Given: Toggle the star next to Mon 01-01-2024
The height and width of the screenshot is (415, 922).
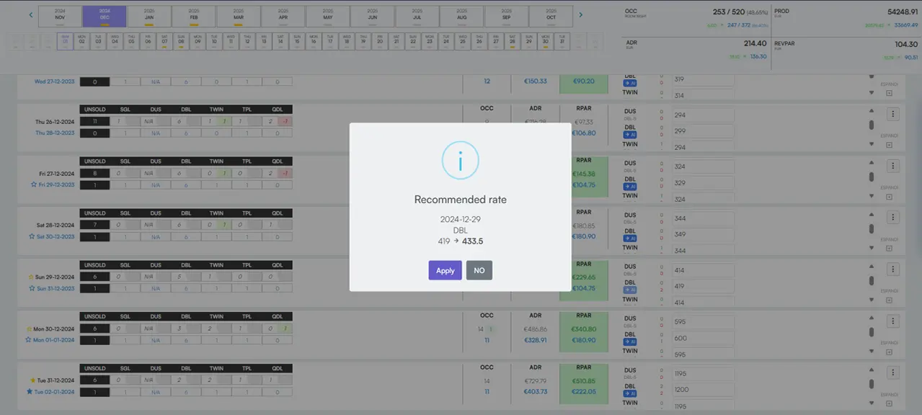Looking at the screenshot, I should point(29,339).
